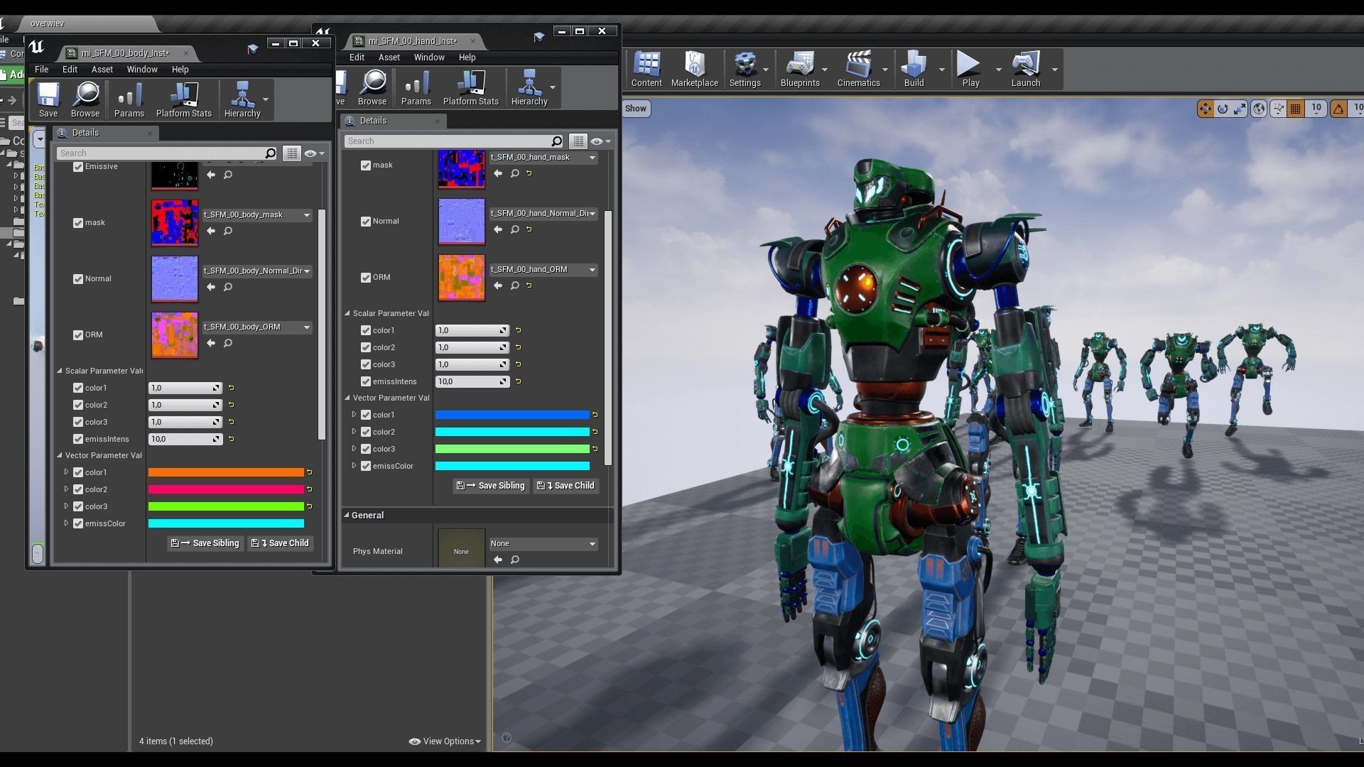Click the viewport Show button
1364x767 pixels.
click(x=635, y=109)
